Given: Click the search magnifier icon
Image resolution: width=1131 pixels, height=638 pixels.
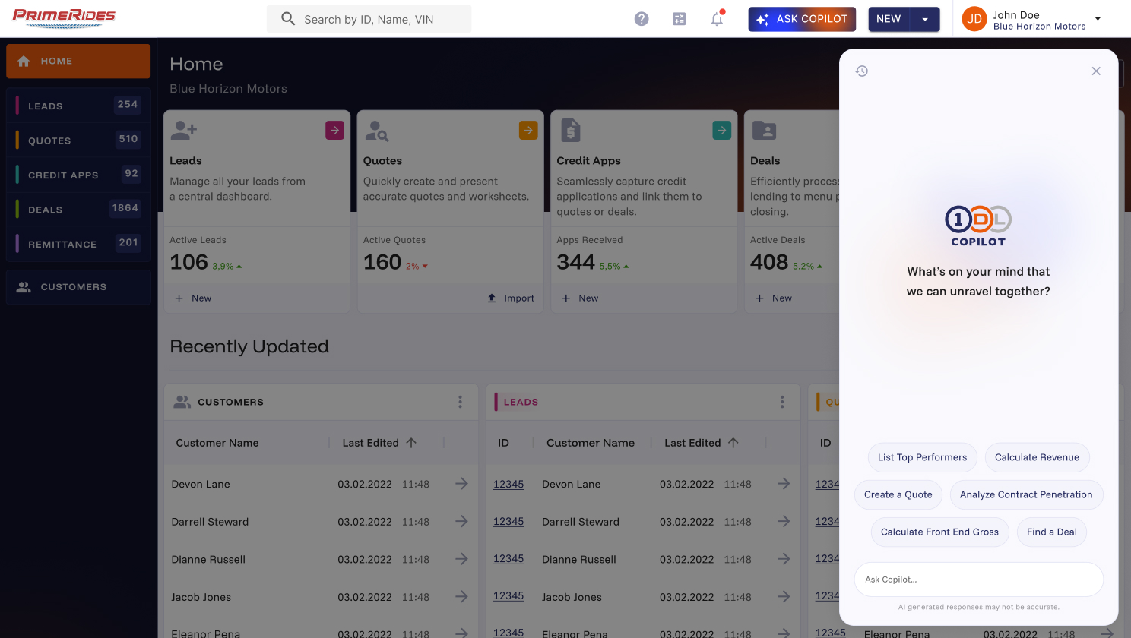Looking at the screenshot, I should pyautogui.click(x=288, y=19).
